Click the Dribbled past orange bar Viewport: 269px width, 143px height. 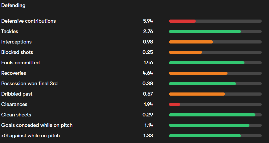point(197,94)
